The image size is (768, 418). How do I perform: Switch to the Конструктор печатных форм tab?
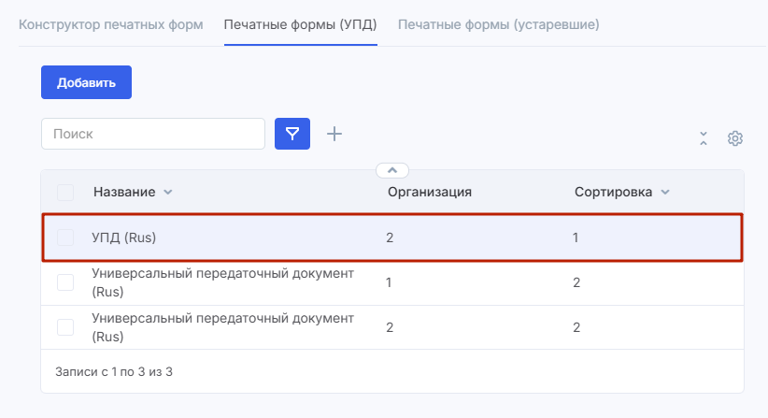[110, 23]
